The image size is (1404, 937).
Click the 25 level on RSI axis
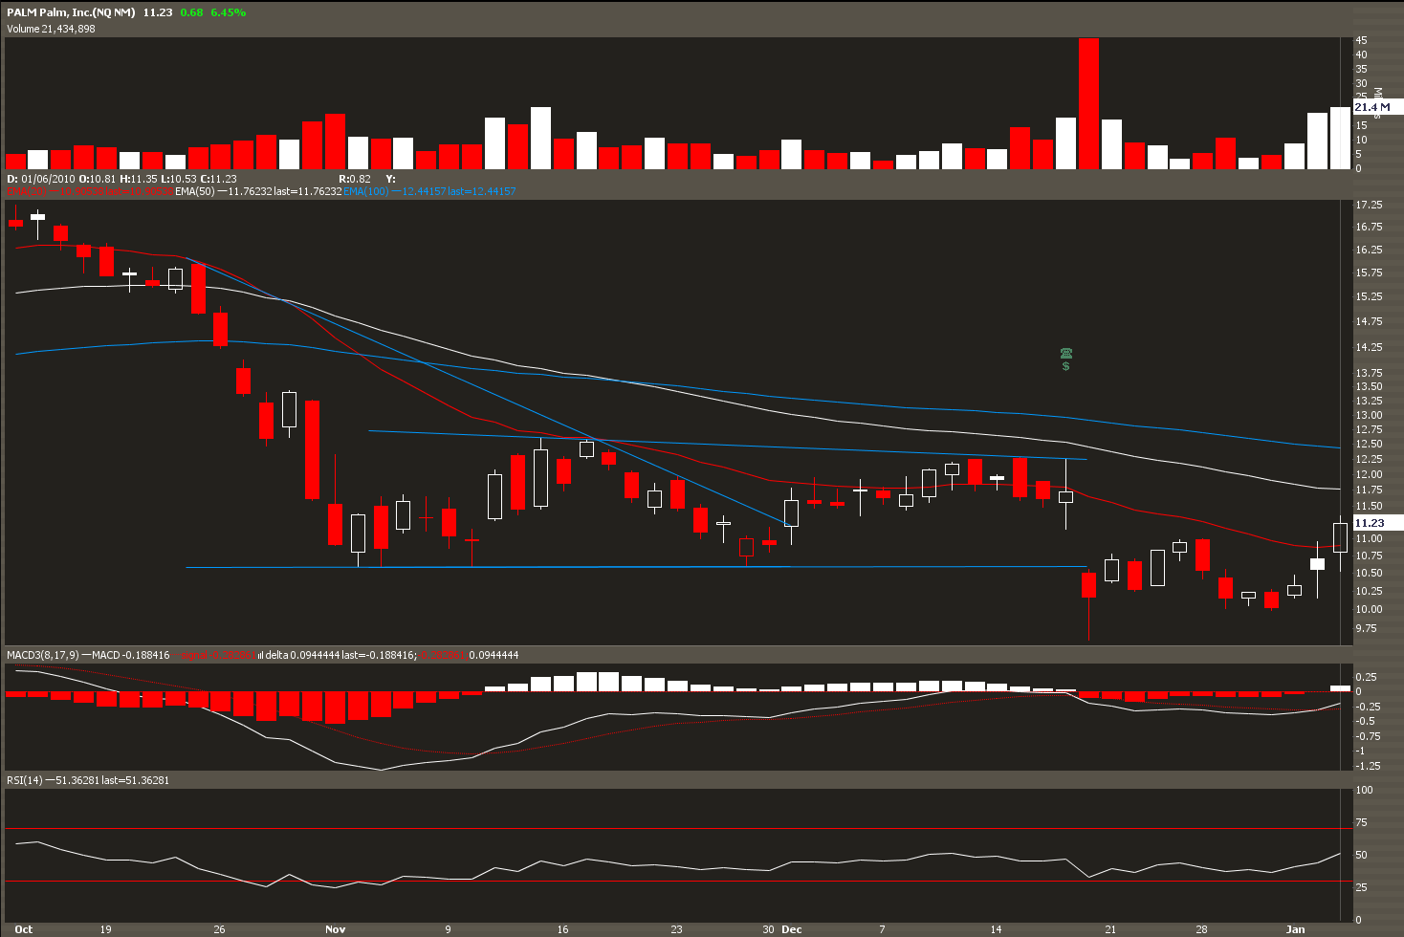[x=1361, y=888]
